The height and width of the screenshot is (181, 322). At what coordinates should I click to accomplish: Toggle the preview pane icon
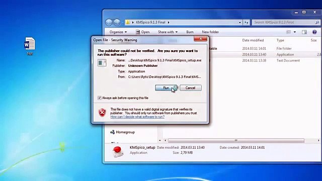click(304, 32)
